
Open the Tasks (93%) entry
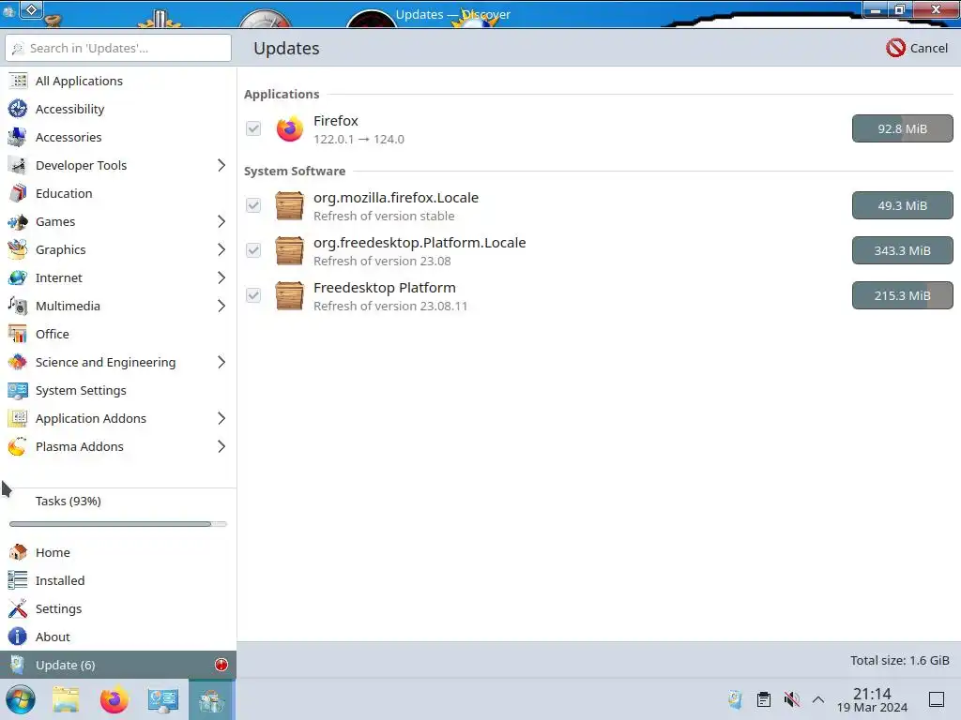pyautogui.click(x=68, y=501)
